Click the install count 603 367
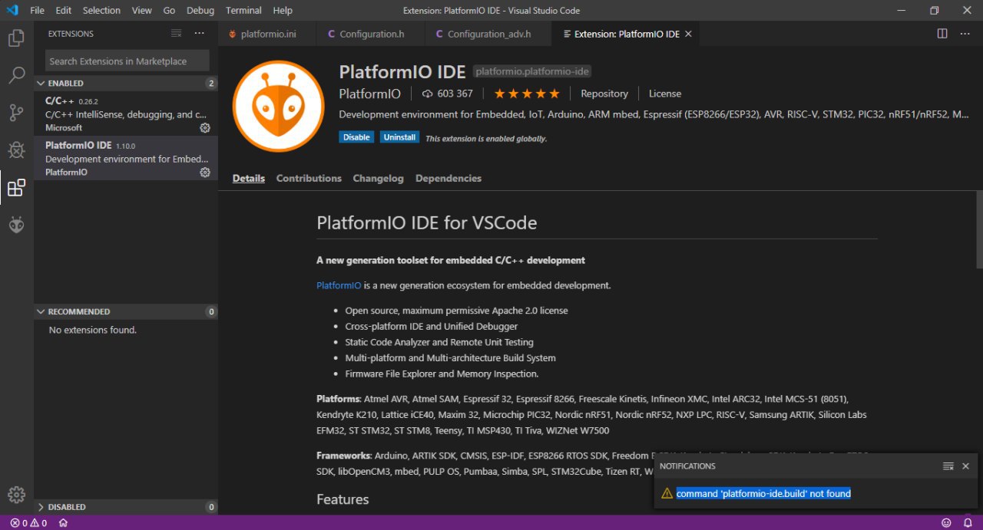 pos(448,94)
